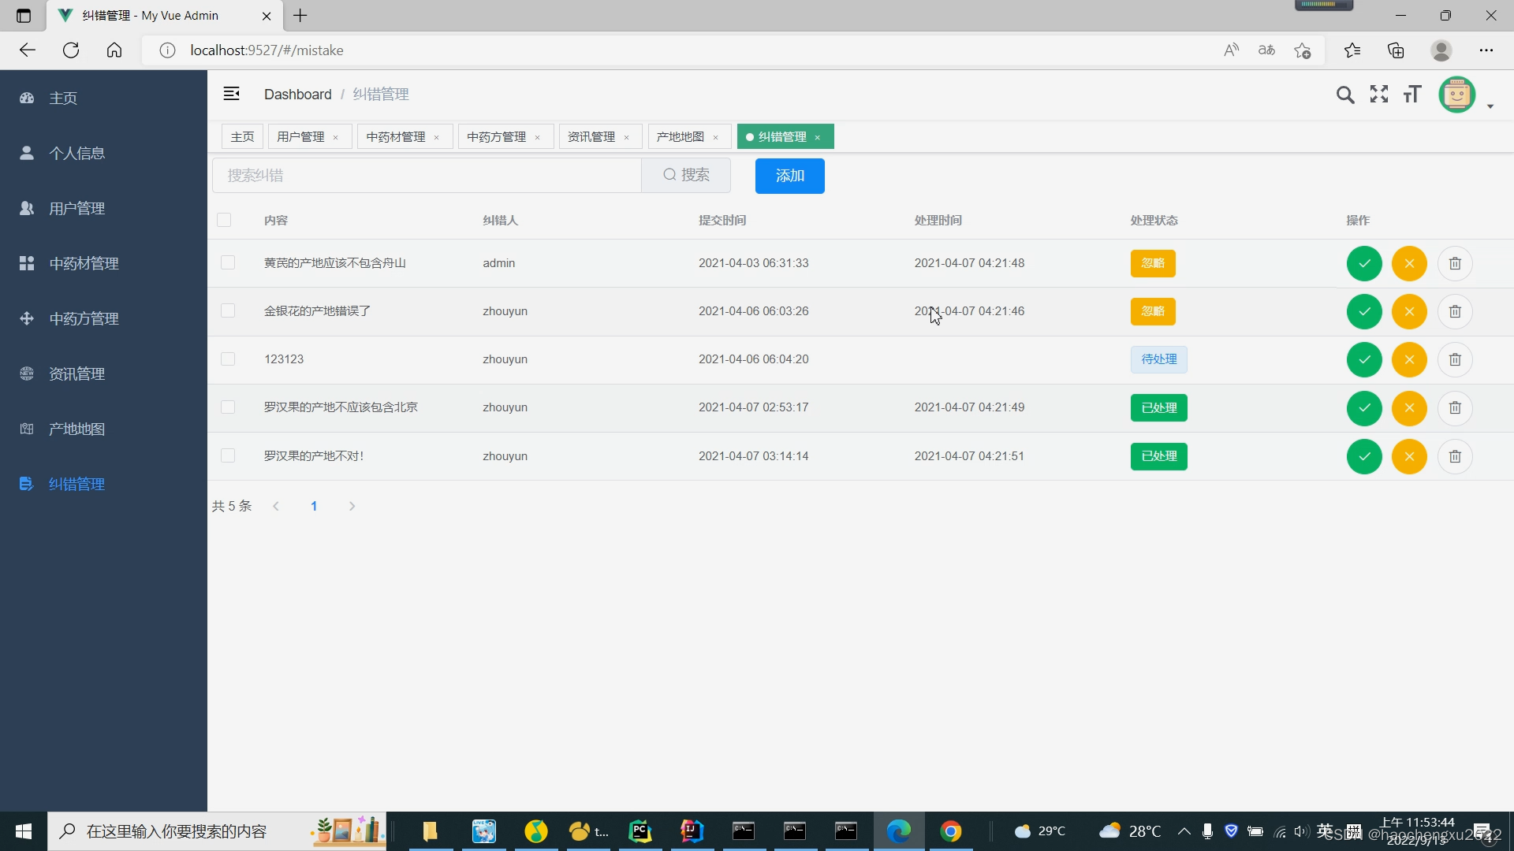Go to next page with right chevron
This screenshot has width=1514, height=851.
pos(352,506)
